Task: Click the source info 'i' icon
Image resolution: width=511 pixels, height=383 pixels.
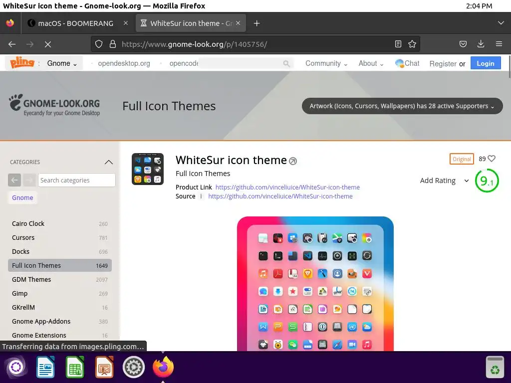Action: [x=201, y=196]
